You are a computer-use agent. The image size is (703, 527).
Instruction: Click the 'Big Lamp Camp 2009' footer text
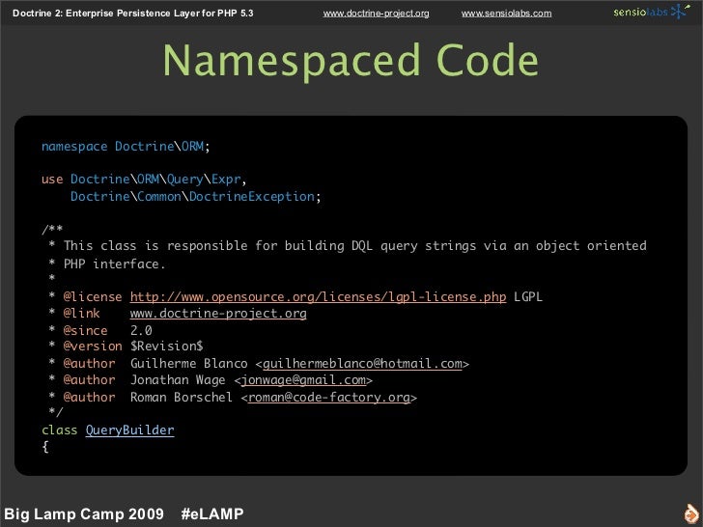tap(84, 513)
